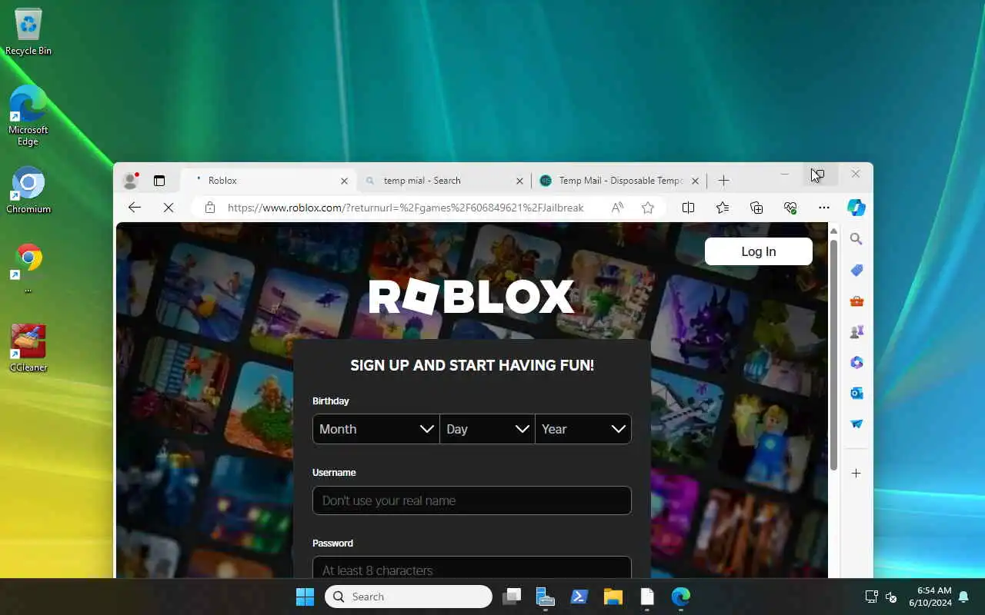Open the Windows Start menu

[x=306, y=597]
